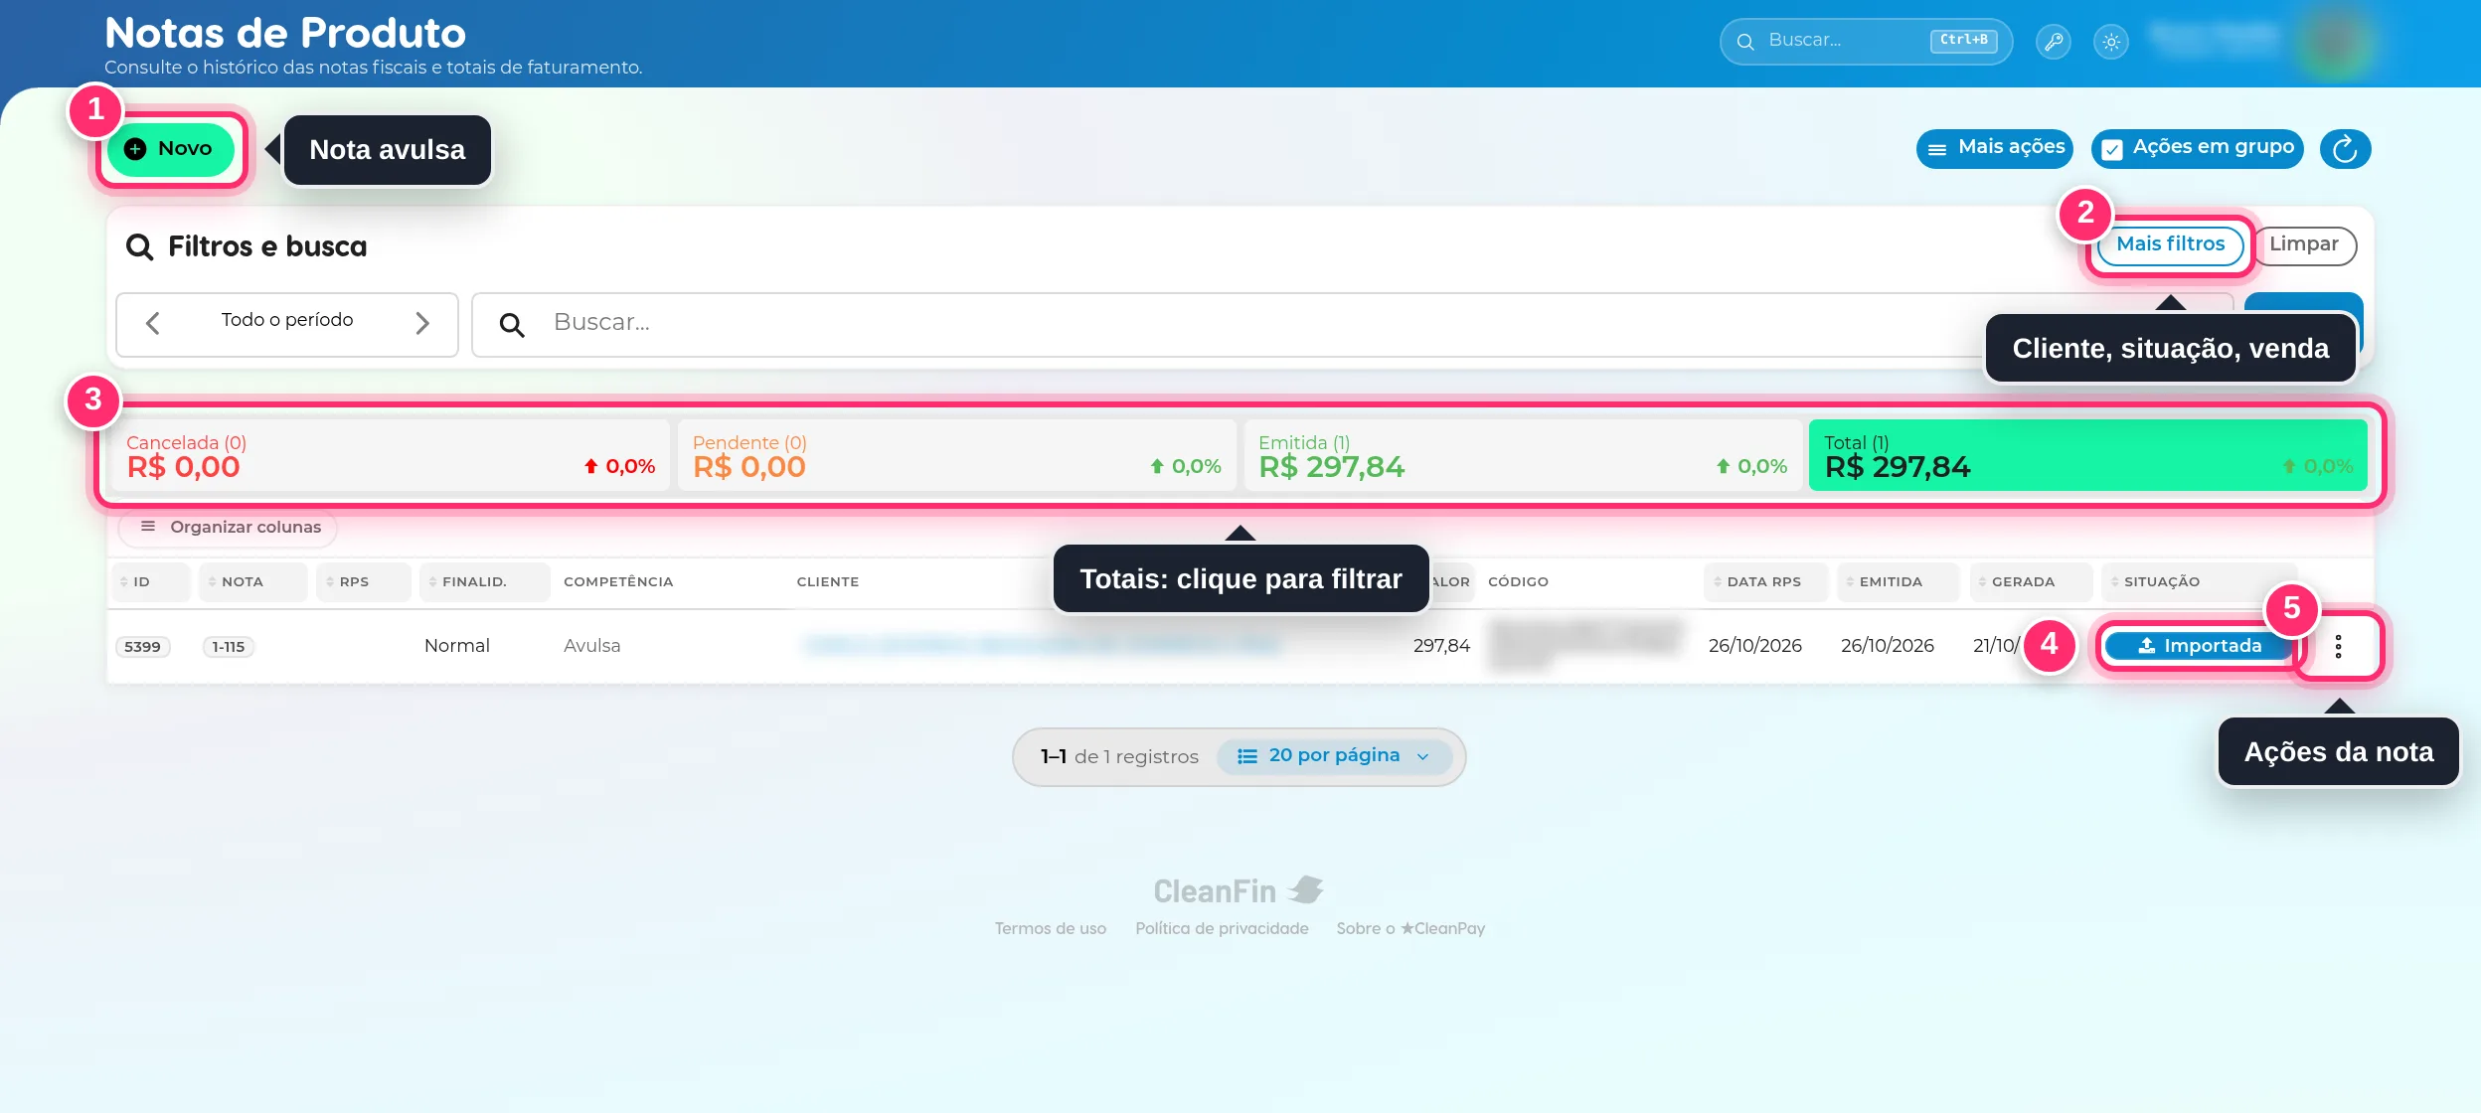Sort by EMITIDA column header
Screen dimensions: 2481x1113
1897,582
